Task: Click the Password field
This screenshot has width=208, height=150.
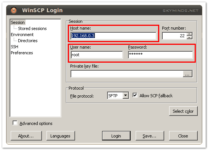Action: [160, 55]
